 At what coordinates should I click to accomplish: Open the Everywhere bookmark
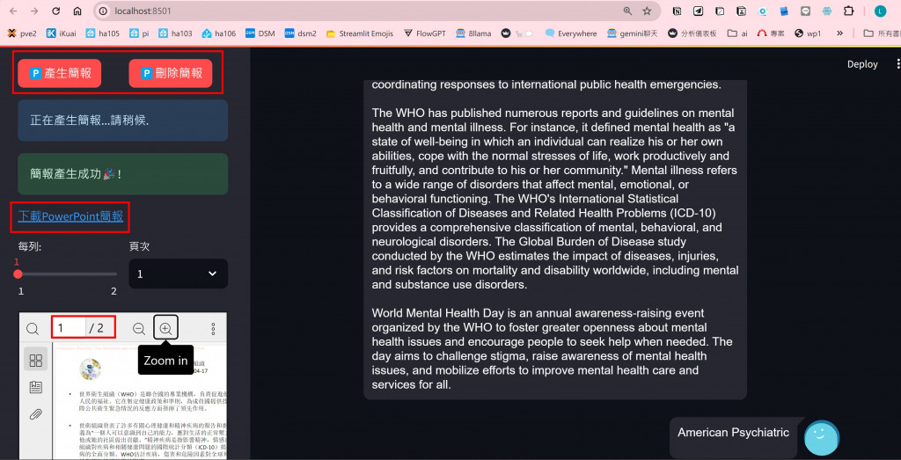pyautogui.click(x=571, y=33)
